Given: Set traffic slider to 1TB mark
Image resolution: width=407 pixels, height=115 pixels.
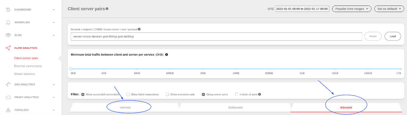Looking at the screenshot, I should [x=401, y=69].
